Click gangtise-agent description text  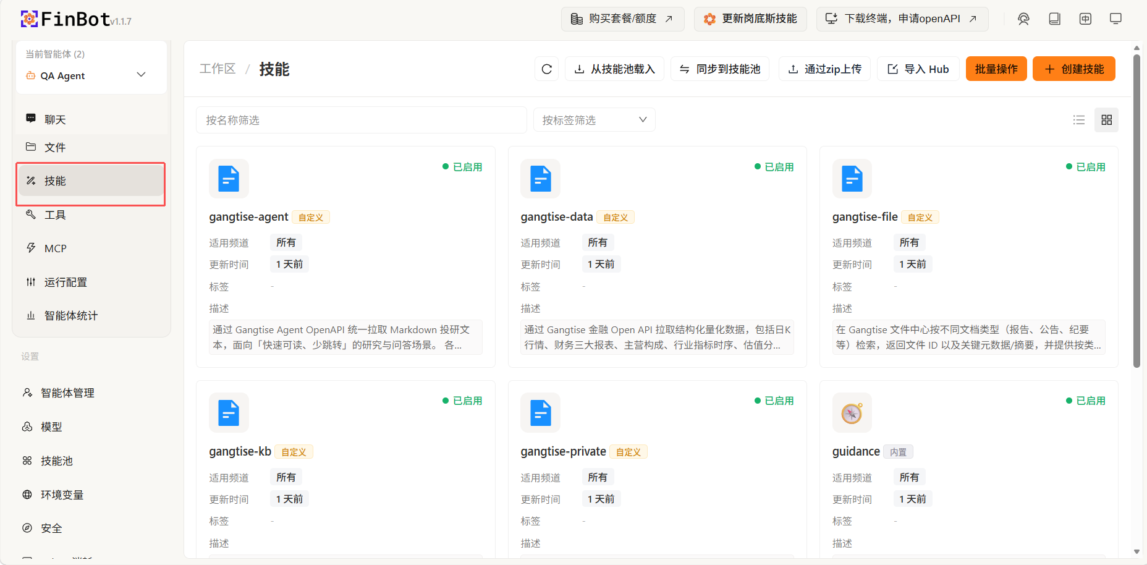[346, 337]
